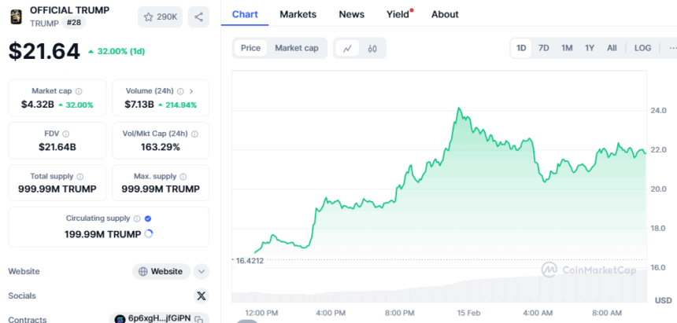Open the Website link button
Viewport: 677px width, 323px height.
point(161,272)
